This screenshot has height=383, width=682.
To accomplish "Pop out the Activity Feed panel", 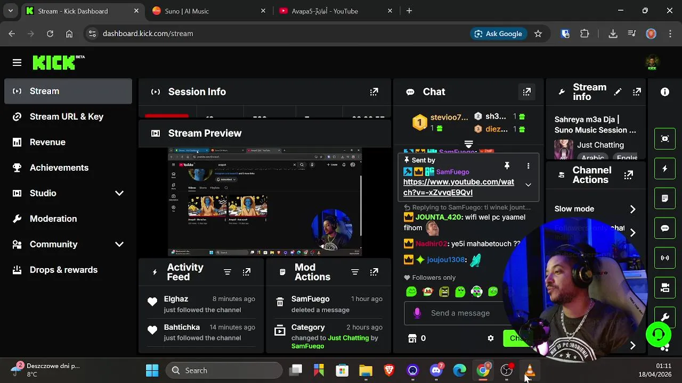I will coord(246,272).
